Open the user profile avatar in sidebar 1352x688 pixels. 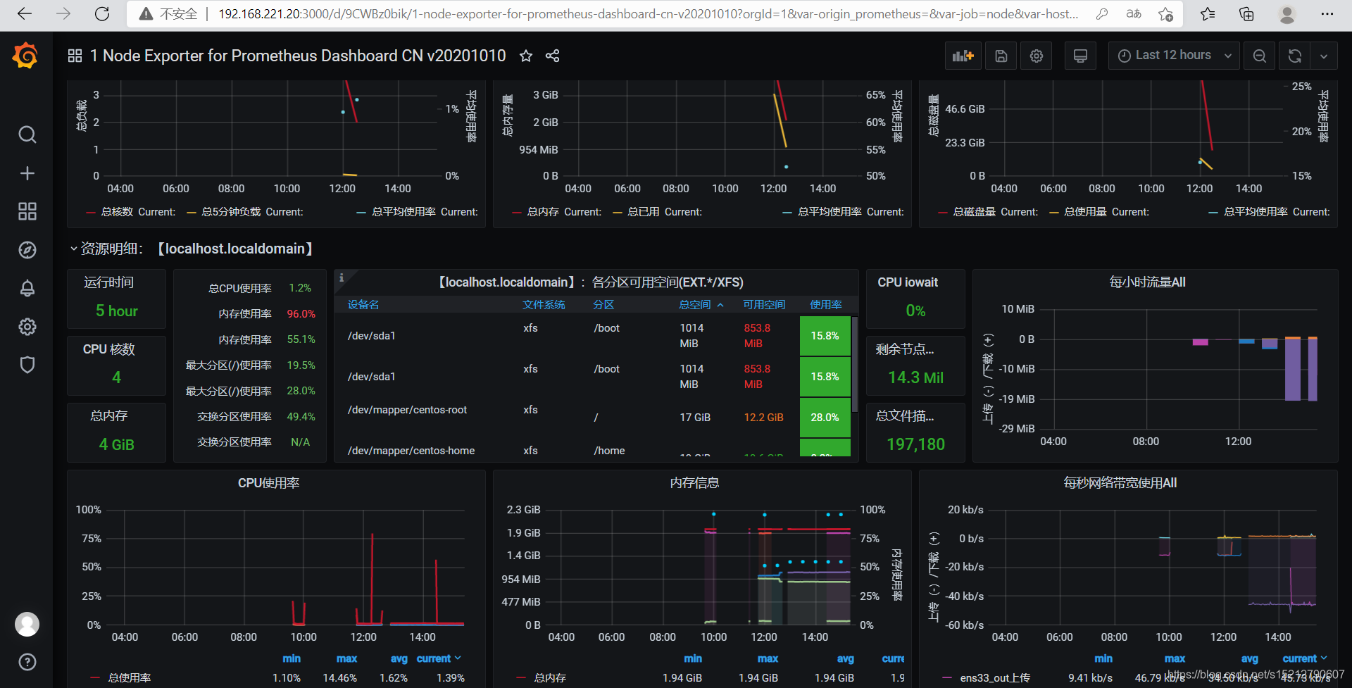pos(27,624)
